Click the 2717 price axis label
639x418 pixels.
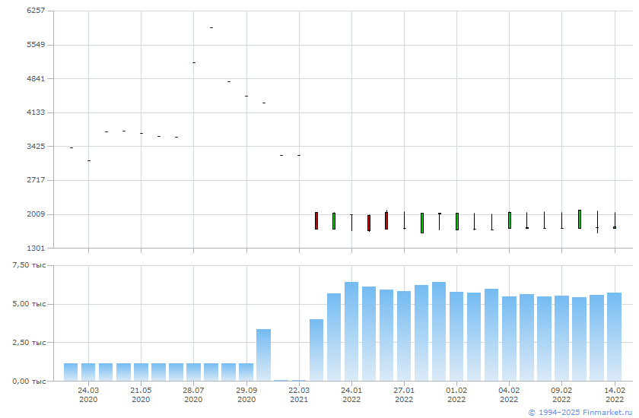tap(36, 179)
